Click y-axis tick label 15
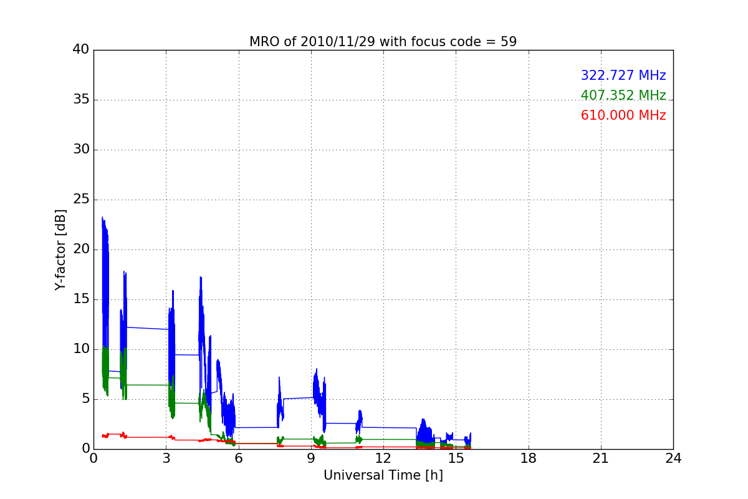This screenshot has width=748, height=499. click(x=81, y=299)
